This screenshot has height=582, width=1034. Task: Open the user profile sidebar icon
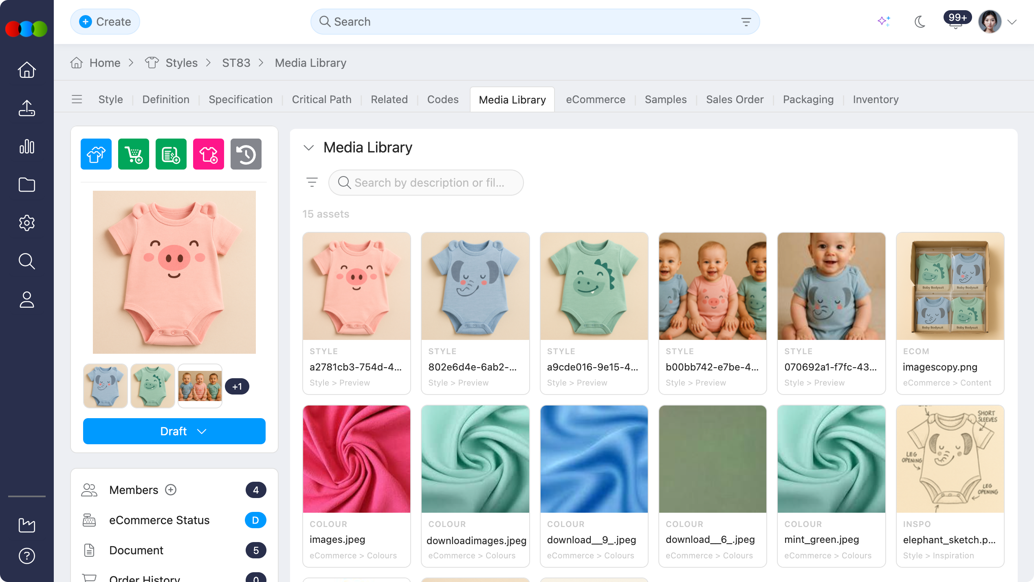pyautogui.click(x=27, y=300)
